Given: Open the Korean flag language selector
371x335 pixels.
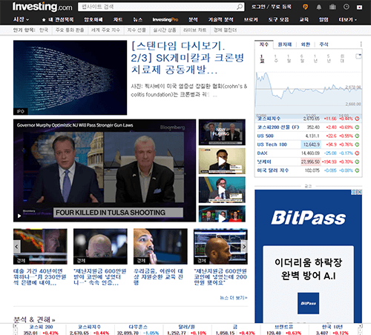Looking at the screenshot, I should point(359,7).
